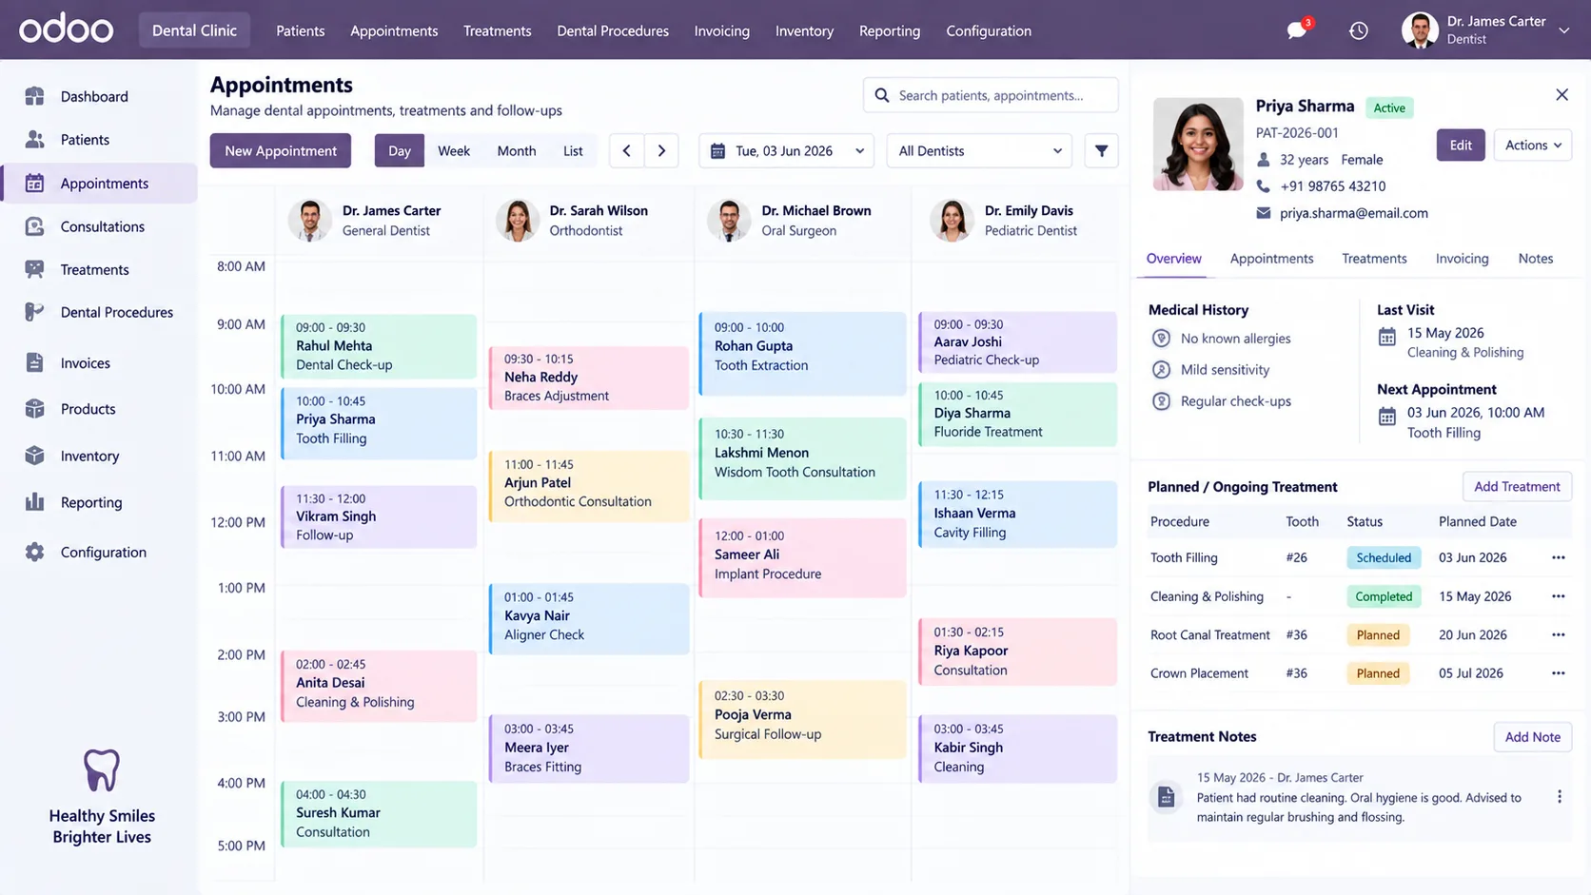
Task: Open Priya Sharma Tooth Filling appointment
Action: click(379, 421)
